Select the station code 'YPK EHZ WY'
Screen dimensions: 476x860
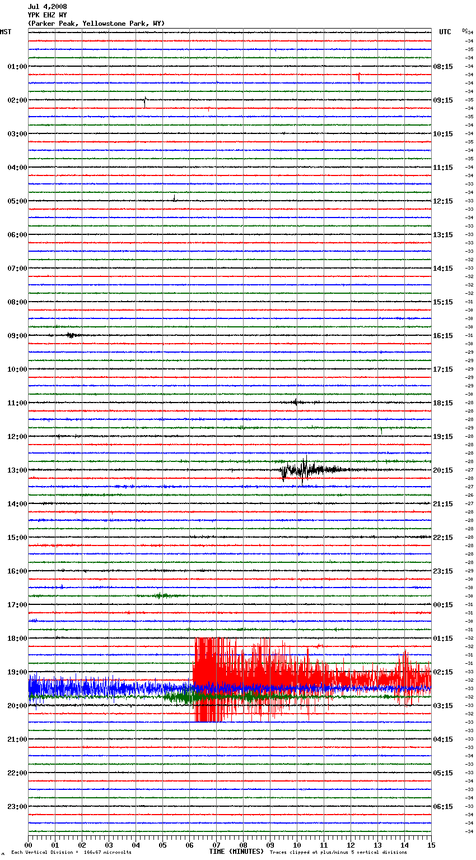[x=47, y=15]
